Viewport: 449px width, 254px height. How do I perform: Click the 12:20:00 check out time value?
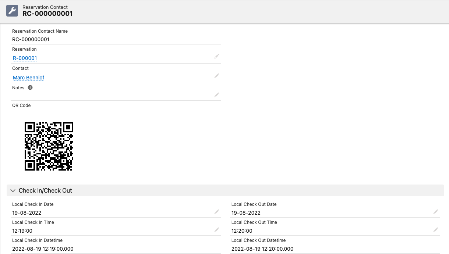242,231
